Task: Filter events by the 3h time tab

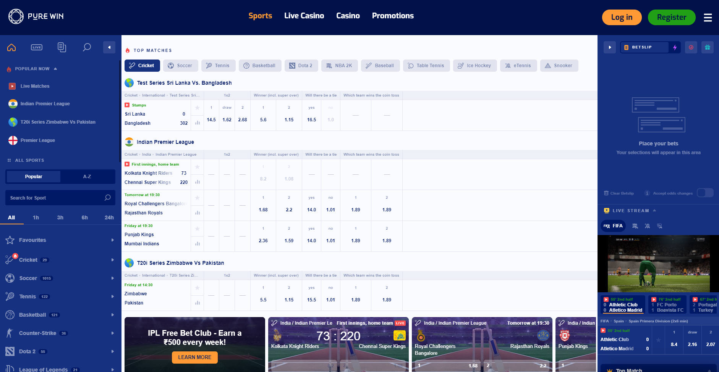Action: pos(60,217)
